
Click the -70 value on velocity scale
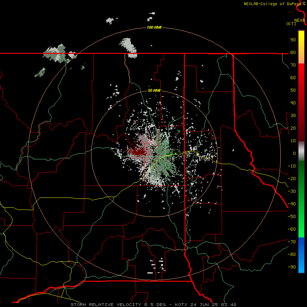(292, 242)
